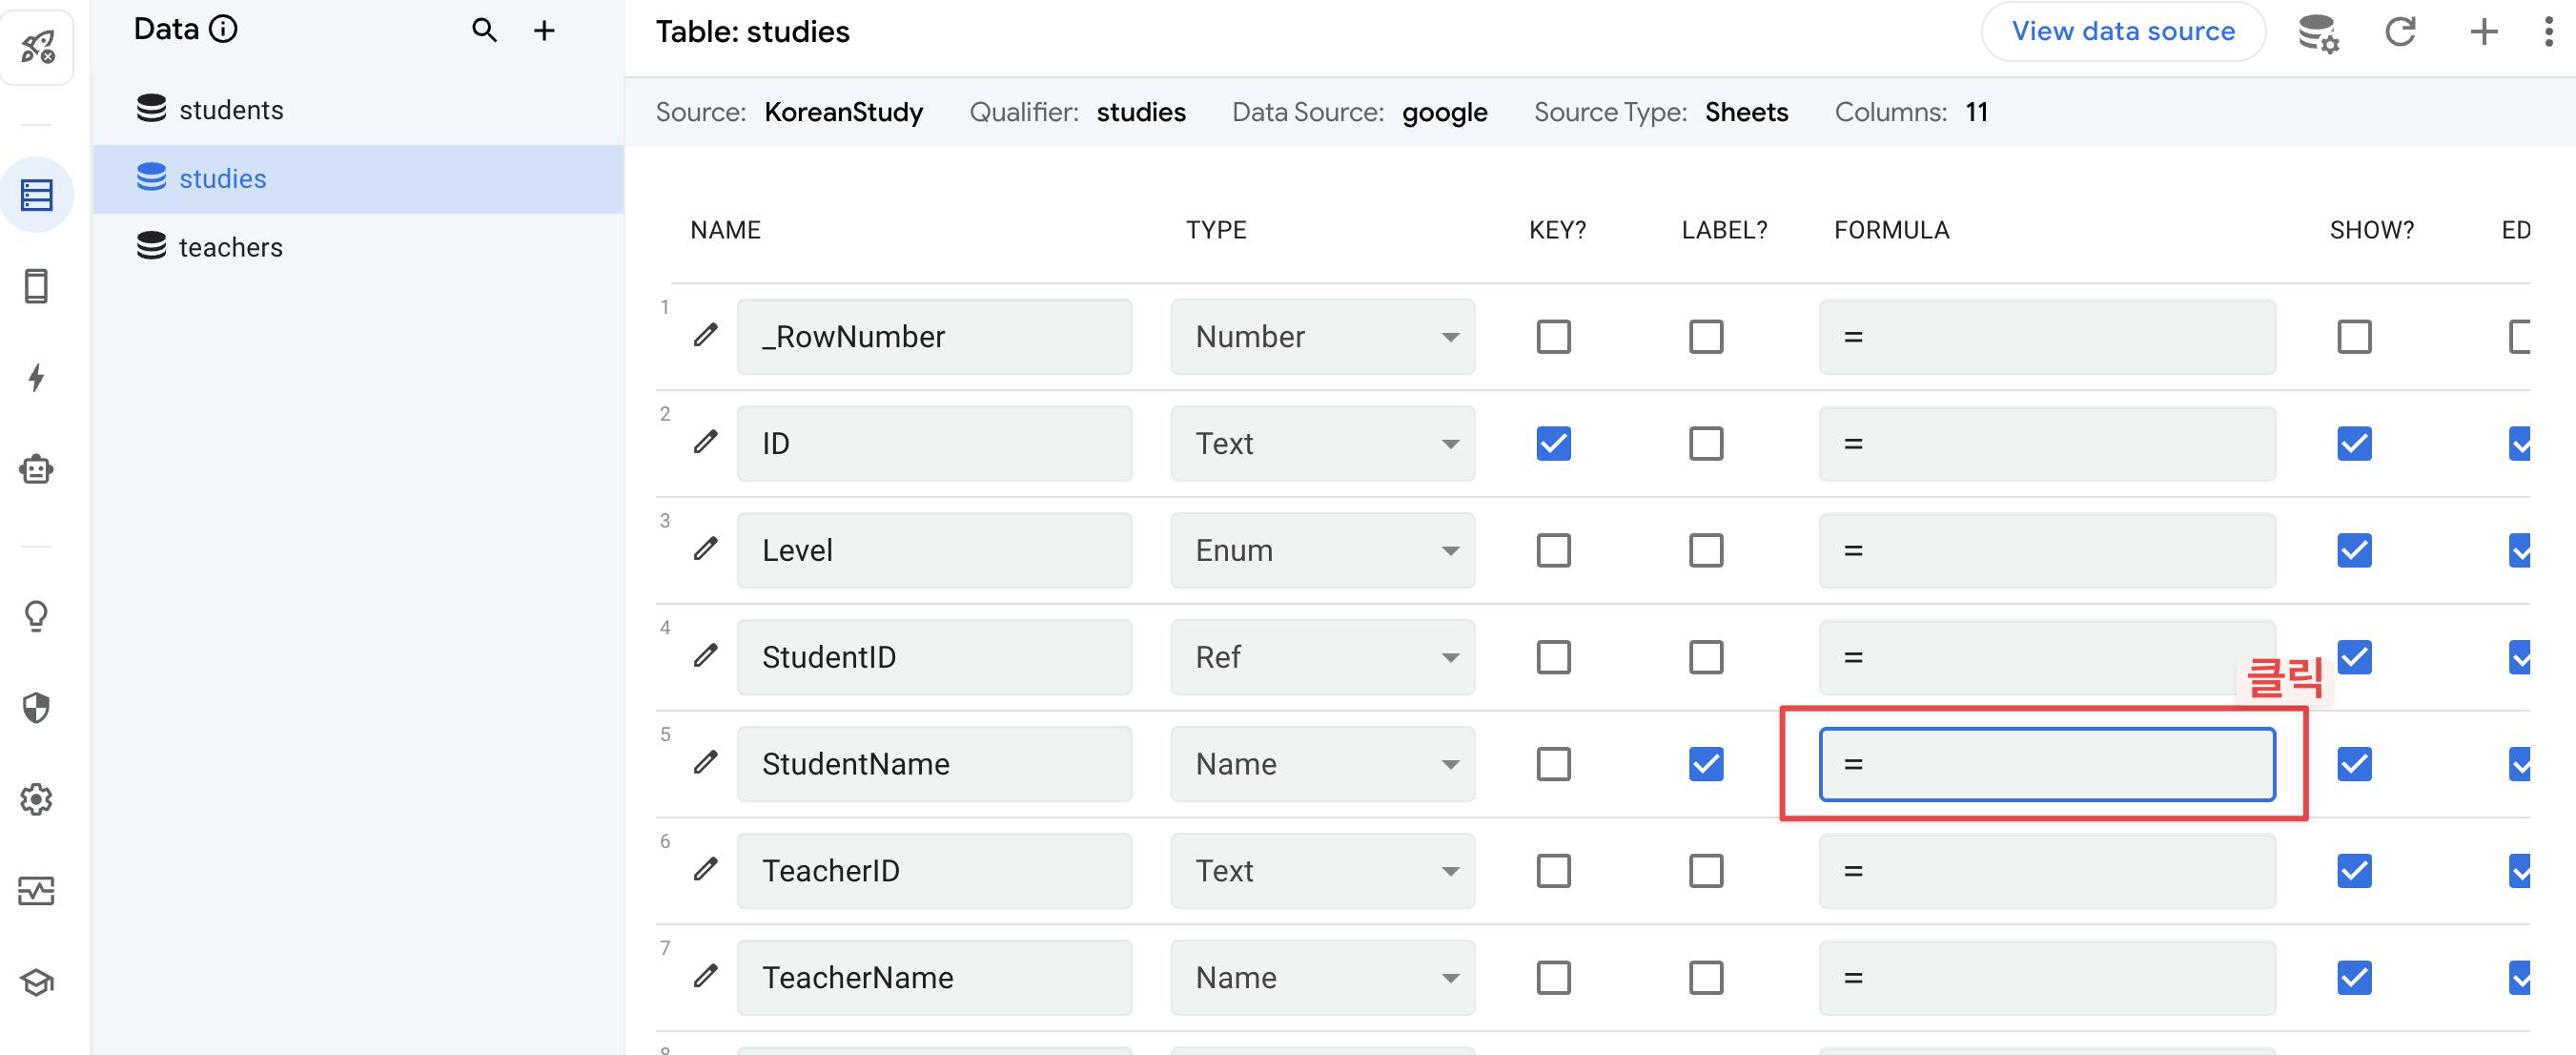Regenerate schema using the refresh icon
2576x1055 pixels.
point(2400,32)
